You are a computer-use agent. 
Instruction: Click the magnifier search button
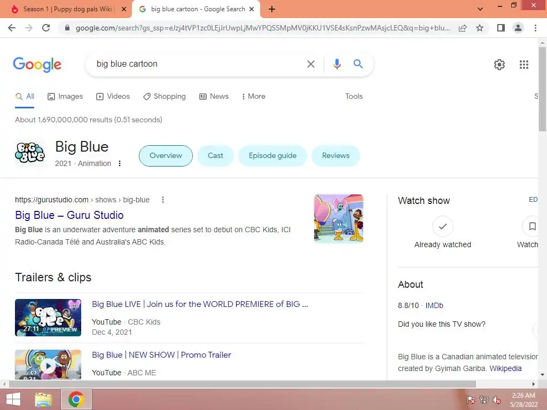coord(358,64)
